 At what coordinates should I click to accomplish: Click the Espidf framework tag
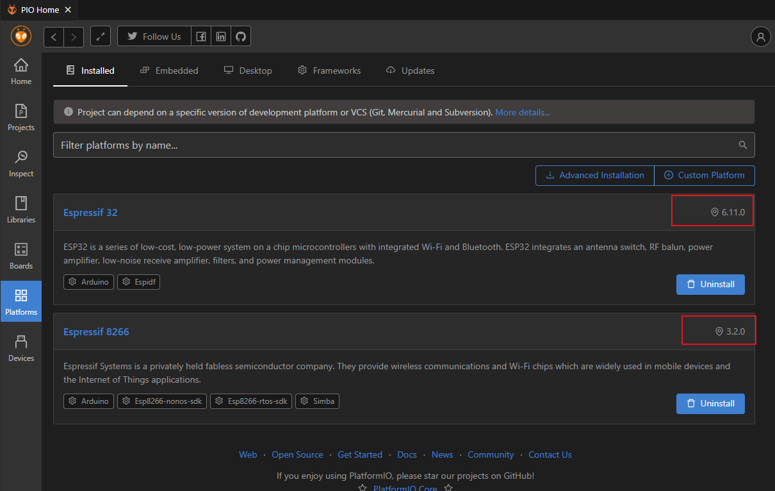pos(139,282)
